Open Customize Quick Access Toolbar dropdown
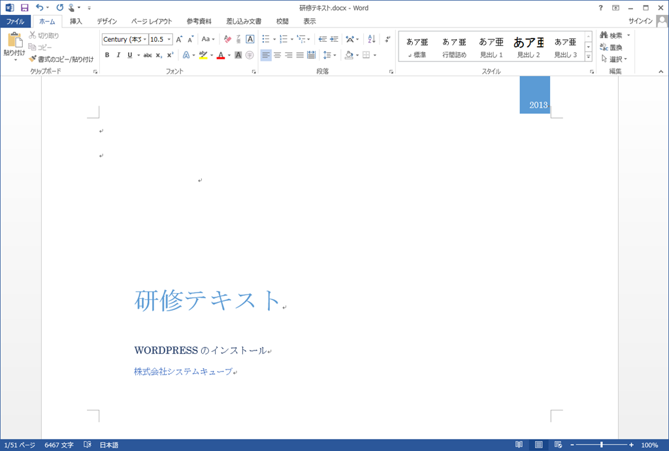The width and height of the screenshot is (669, 451). tap(89, 8)
